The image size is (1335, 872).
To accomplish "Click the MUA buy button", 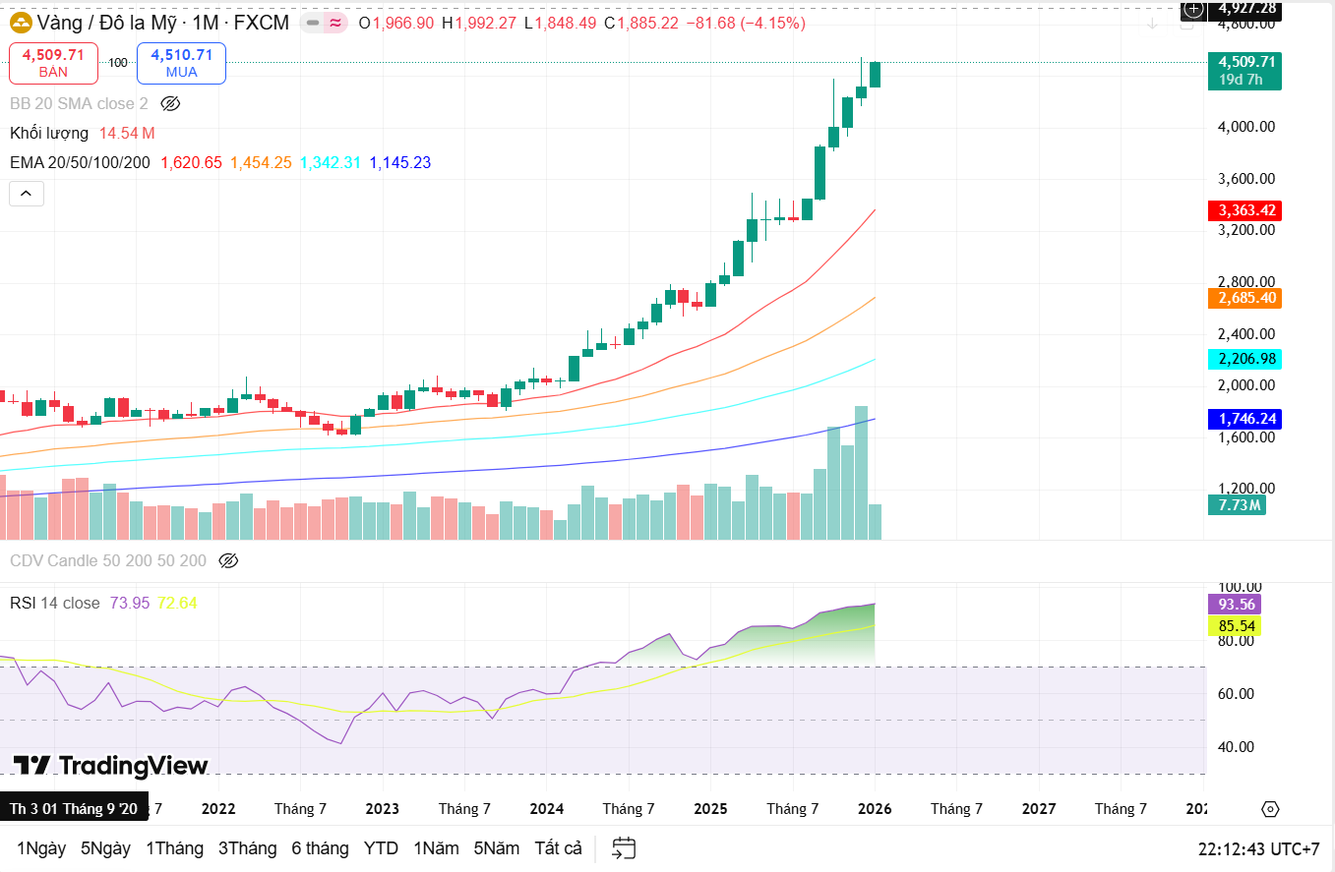I will [x=181, y=61].
